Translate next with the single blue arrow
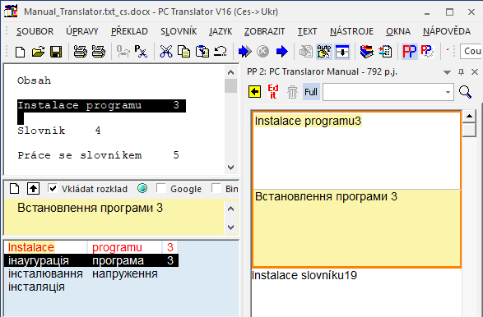This screenshot has height=317, width=483. tap(281, 52)
